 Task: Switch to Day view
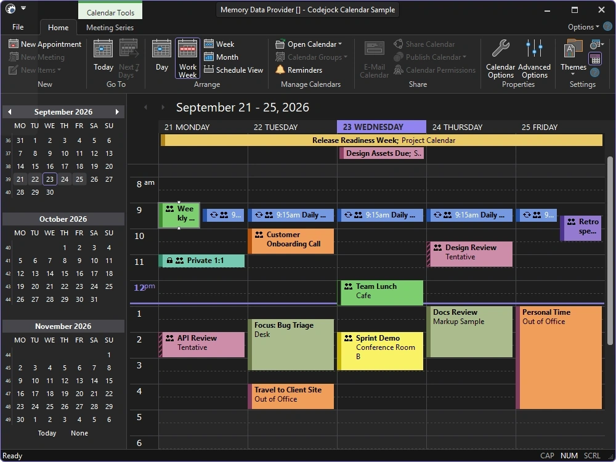162,56
